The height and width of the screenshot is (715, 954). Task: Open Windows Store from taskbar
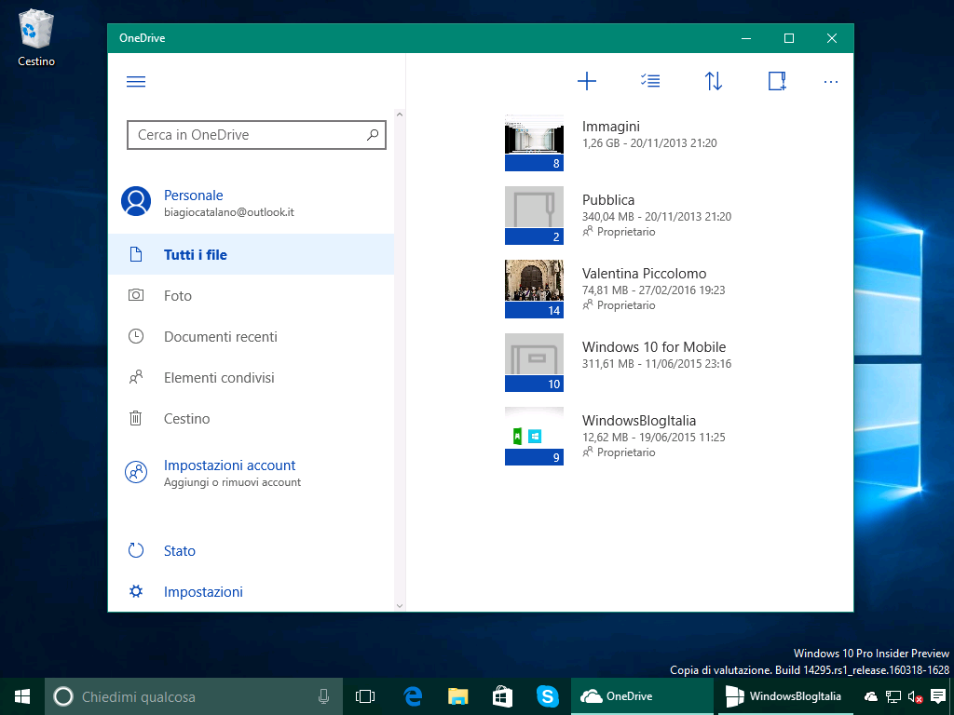click(x=502, y=696)
